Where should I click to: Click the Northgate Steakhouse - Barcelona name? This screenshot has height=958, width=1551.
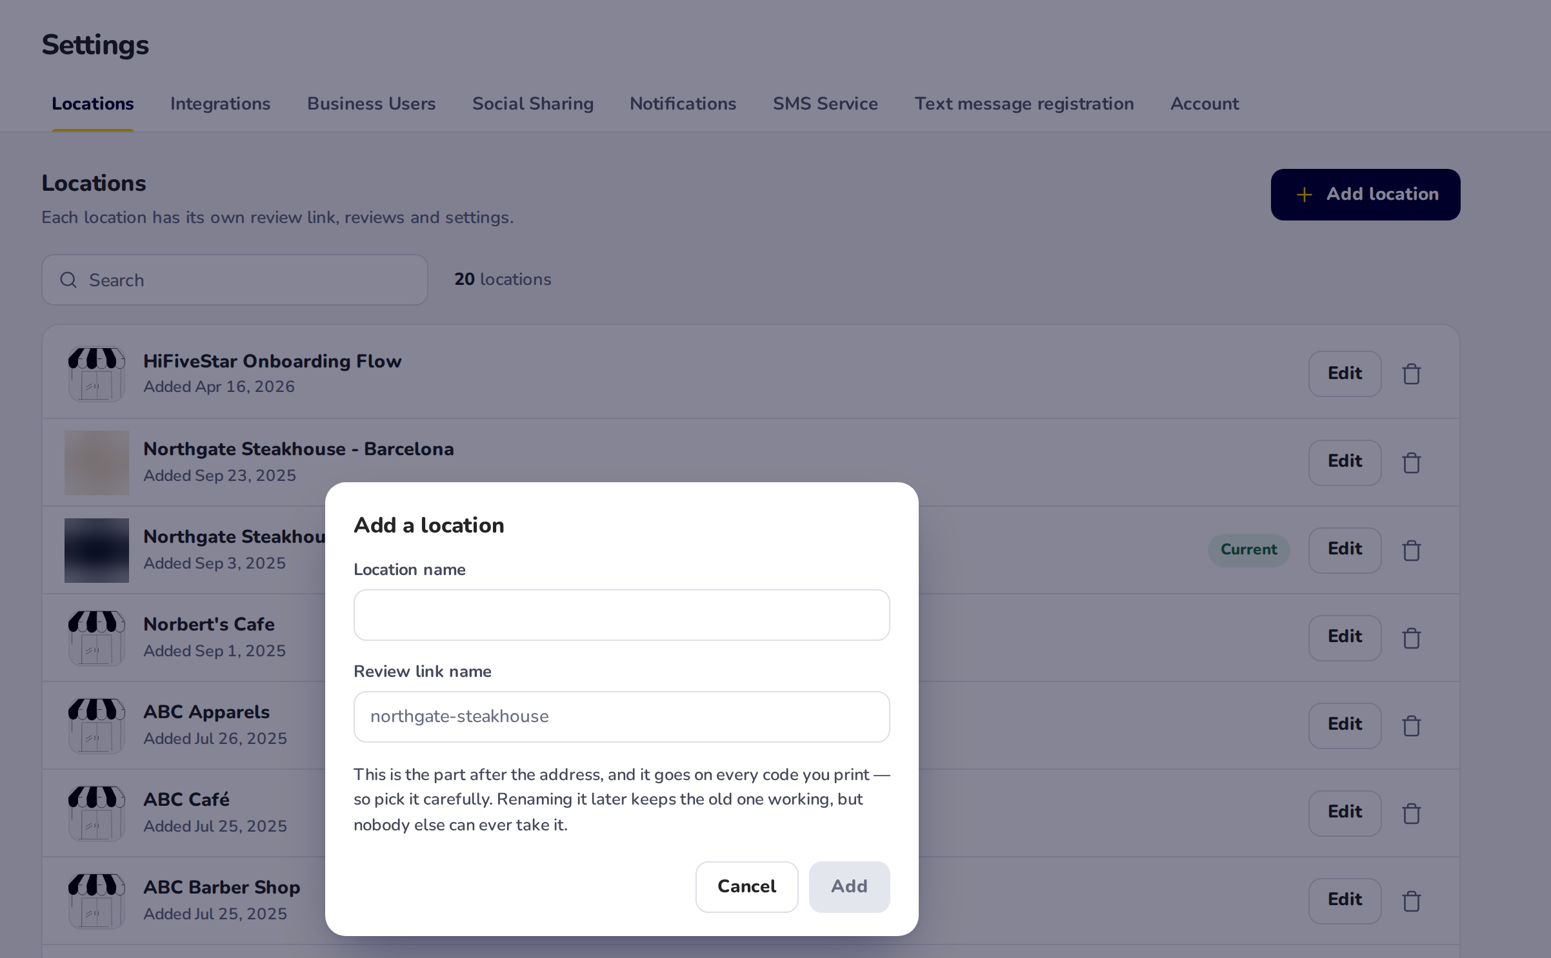point(299,449)
